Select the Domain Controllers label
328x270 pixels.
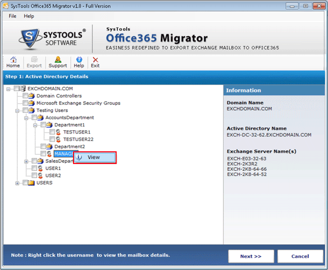click(59, 96)
